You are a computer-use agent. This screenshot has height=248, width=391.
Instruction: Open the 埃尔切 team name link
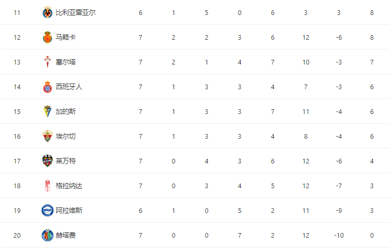[x=66, y=136]
